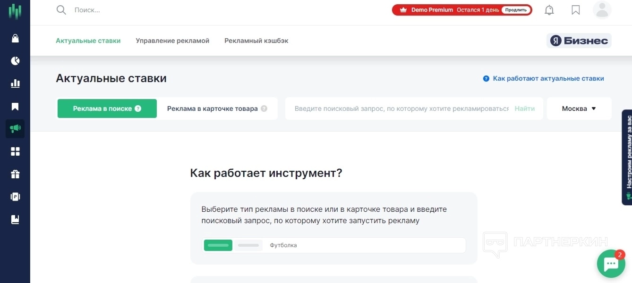
Task: Switch to Актуальные ставки tab
Action: [x=88, y=41]
